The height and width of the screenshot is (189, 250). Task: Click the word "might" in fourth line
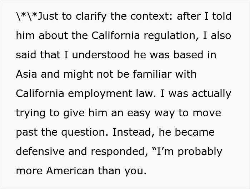click(x=78, y=74)
